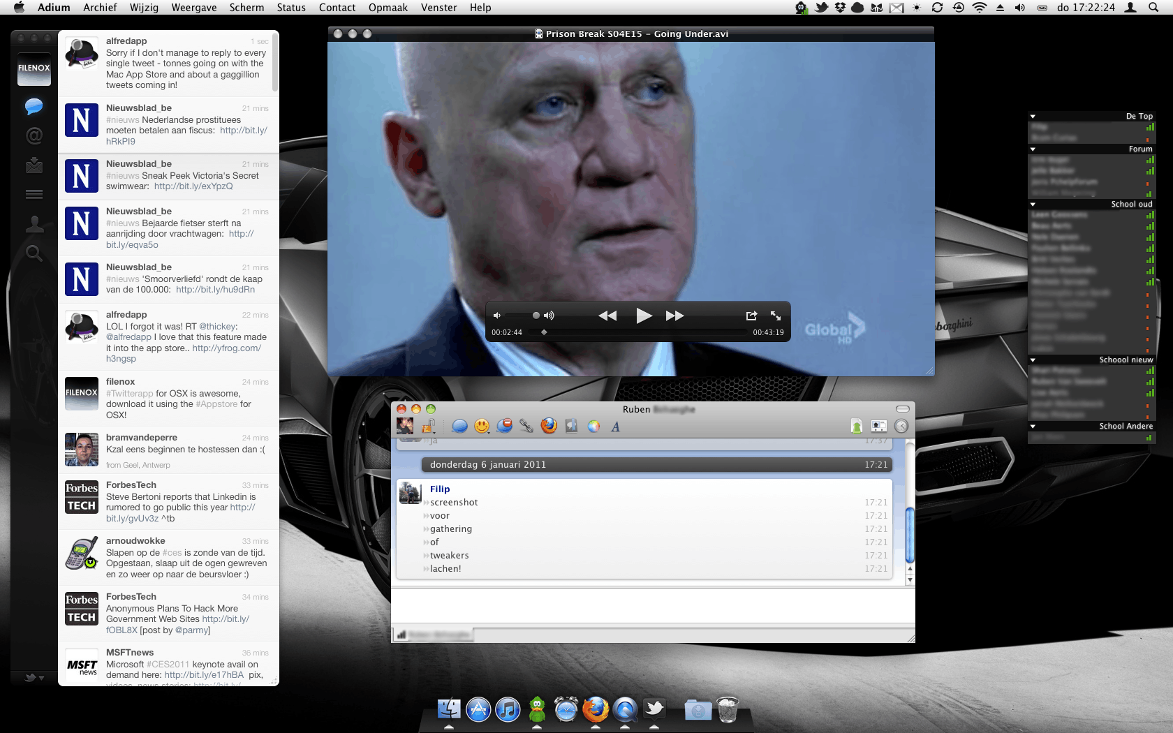Open the Twitter lists icon
The height and width of the screenshot is (733, 1173).
tap(34, 195)
